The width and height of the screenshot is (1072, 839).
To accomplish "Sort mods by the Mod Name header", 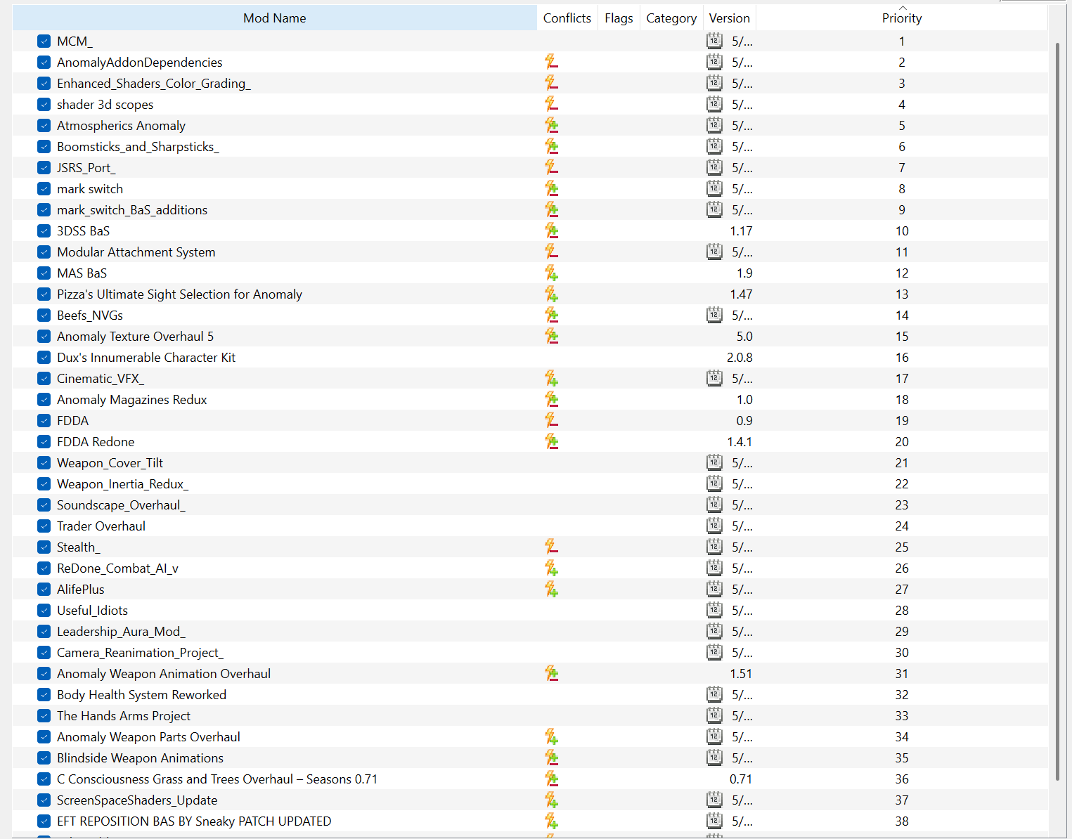I will click(x=275, y=18).
